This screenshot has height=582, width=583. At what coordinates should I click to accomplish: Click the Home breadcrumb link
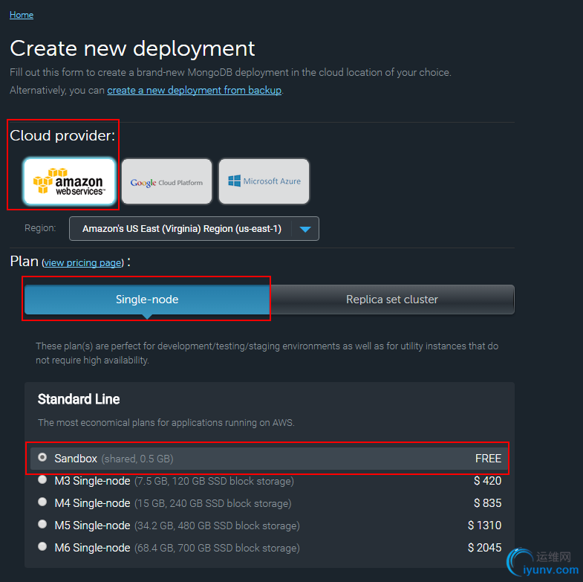(22, 15)
